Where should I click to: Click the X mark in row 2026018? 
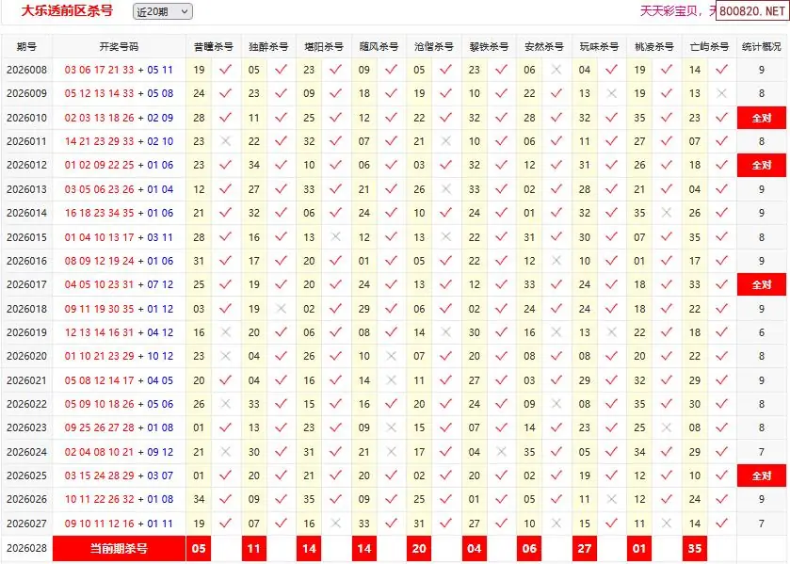click(281, 309)
